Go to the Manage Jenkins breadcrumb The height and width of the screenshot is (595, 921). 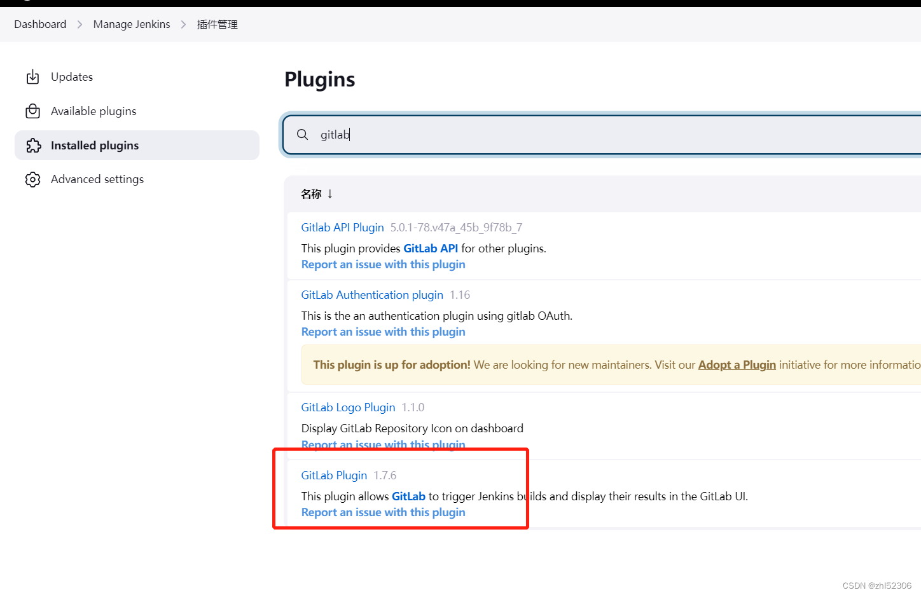point(132,24)
